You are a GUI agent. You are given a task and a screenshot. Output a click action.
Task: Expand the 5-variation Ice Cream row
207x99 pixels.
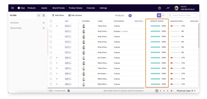[57, 74]
